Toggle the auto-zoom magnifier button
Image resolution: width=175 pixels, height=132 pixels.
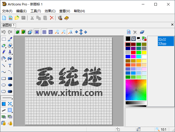pos(70,32)
